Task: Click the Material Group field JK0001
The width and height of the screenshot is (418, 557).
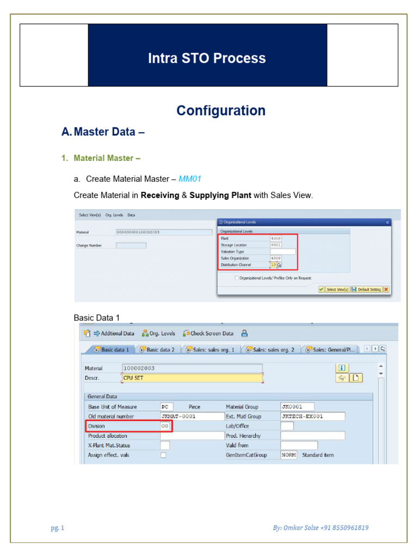Action: tap(297, 407)
